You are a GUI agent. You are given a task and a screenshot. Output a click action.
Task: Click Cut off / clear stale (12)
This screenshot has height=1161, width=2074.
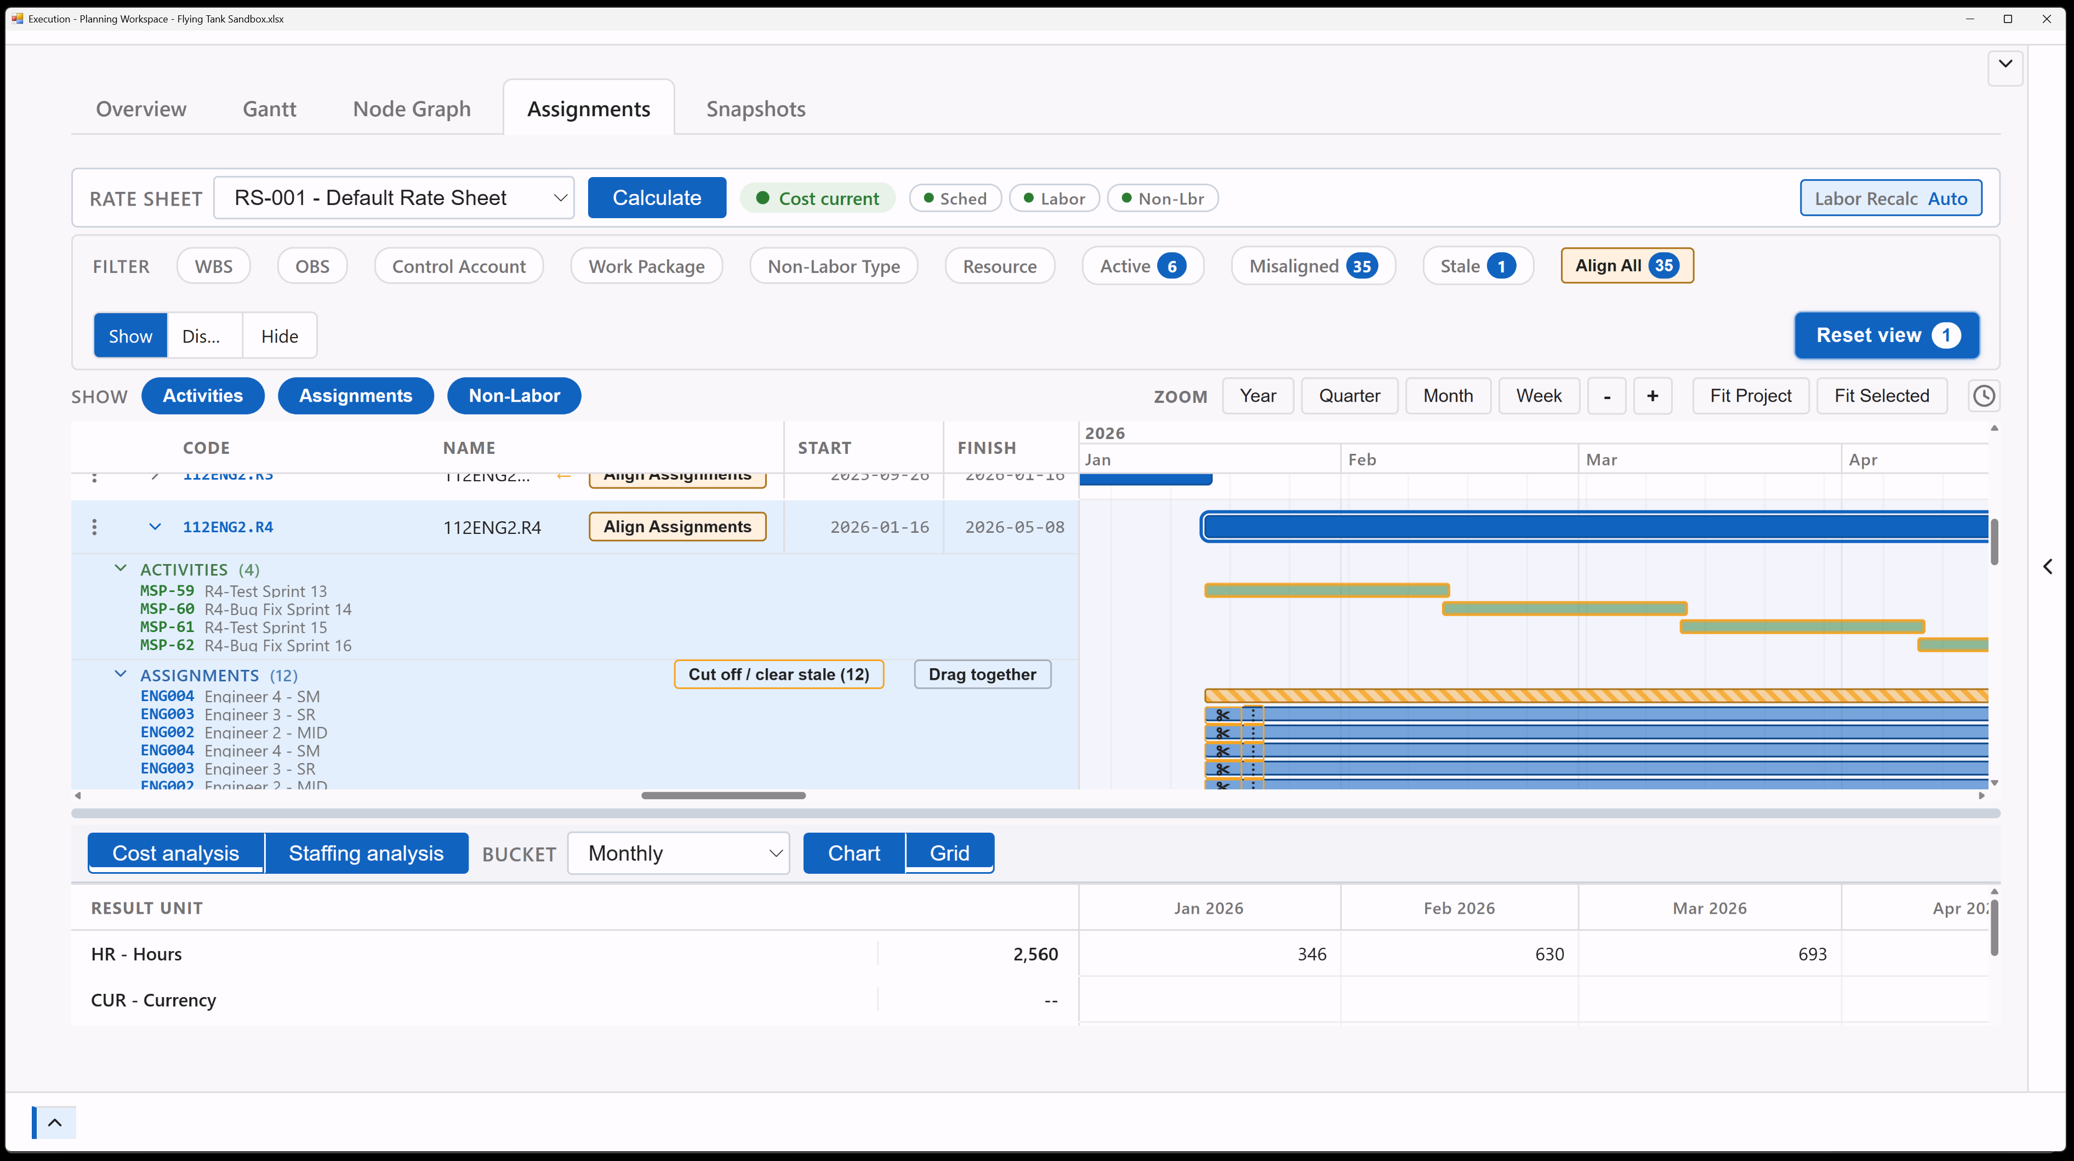(778, 675)
